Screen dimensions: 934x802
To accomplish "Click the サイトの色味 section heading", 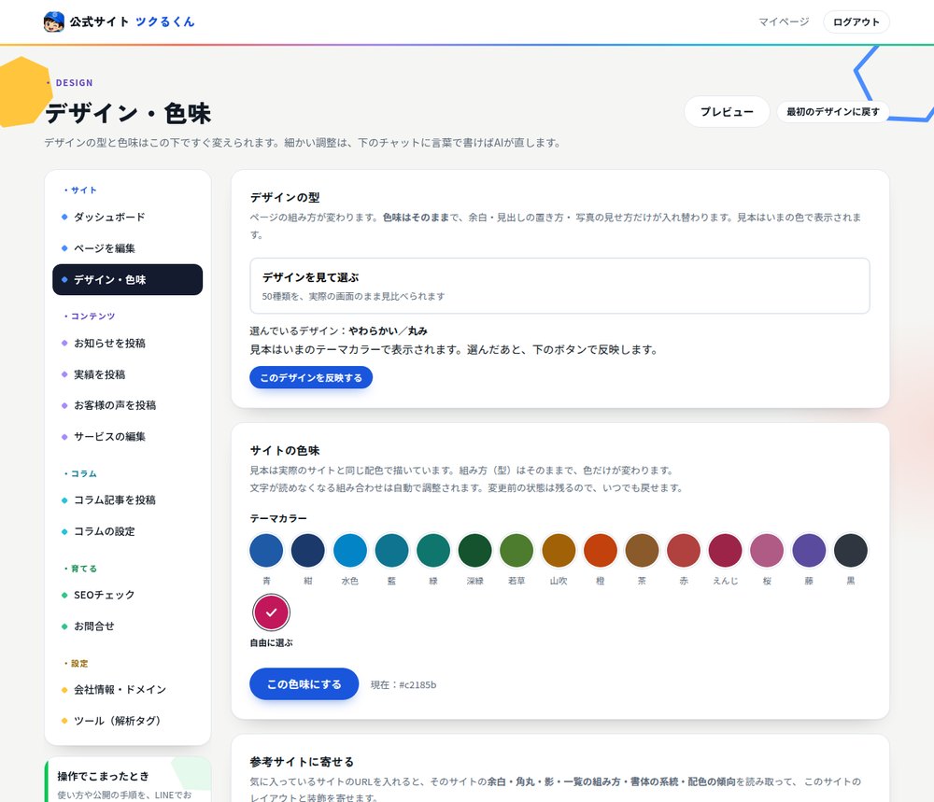I will pyautogui.click(x=285, y=451).
